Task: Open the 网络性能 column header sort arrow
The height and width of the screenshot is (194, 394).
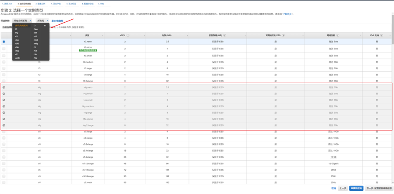Action: [360, 35]
